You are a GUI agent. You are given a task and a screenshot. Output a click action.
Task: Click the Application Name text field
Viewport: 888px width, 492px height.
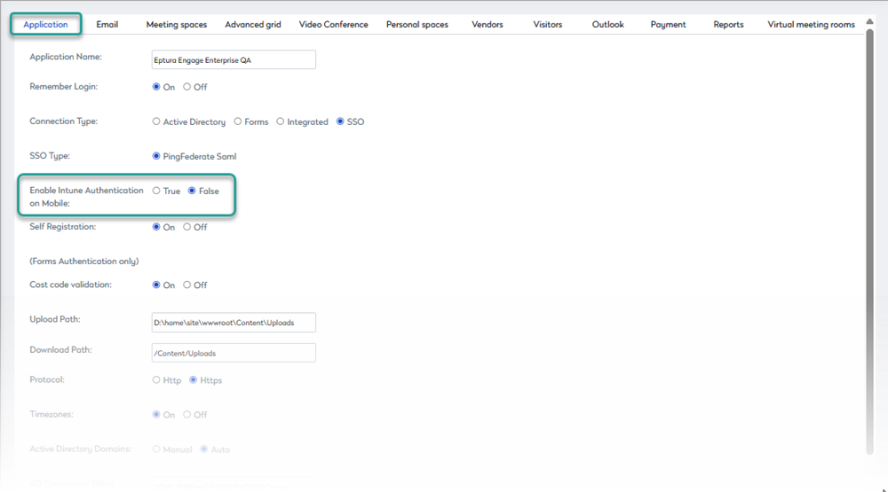(234, 59)
